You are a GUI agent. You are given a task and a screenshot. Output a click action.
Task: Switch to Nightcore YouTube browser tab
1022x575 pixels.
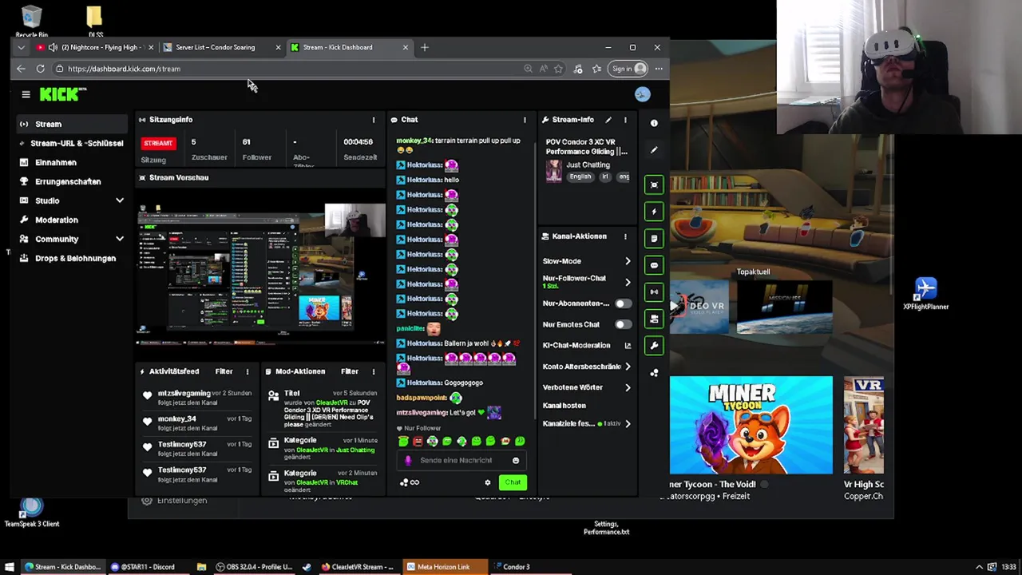coord(96,47)
